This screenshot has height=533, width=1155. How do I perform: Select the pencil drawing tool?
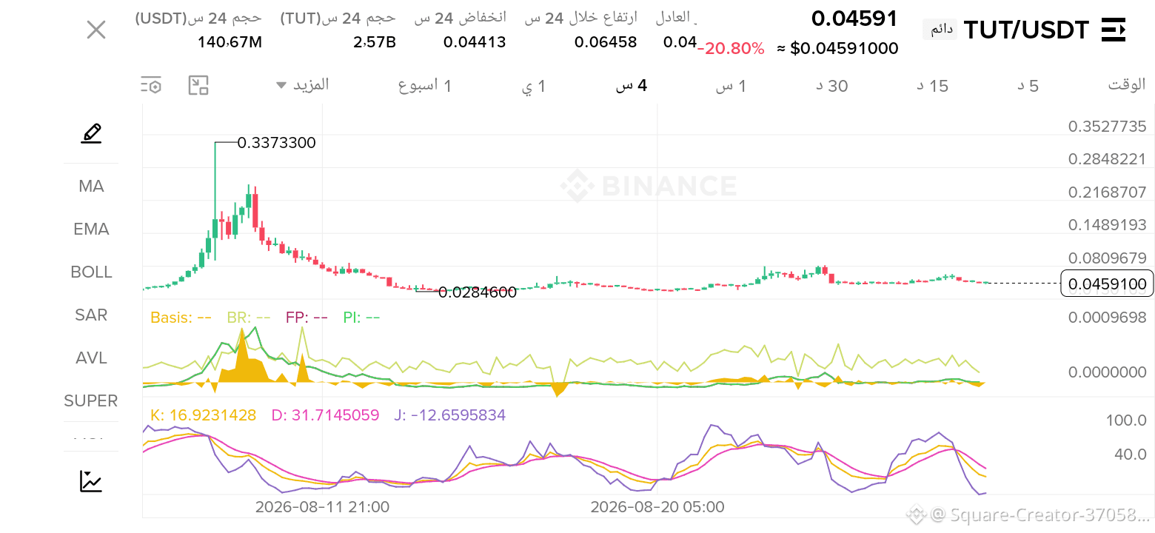[x=91, y=133]
